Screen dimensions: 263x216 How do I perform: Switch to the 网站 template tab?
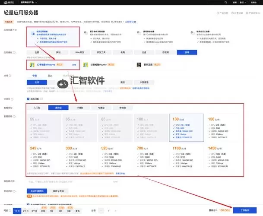tap(58, 52)
